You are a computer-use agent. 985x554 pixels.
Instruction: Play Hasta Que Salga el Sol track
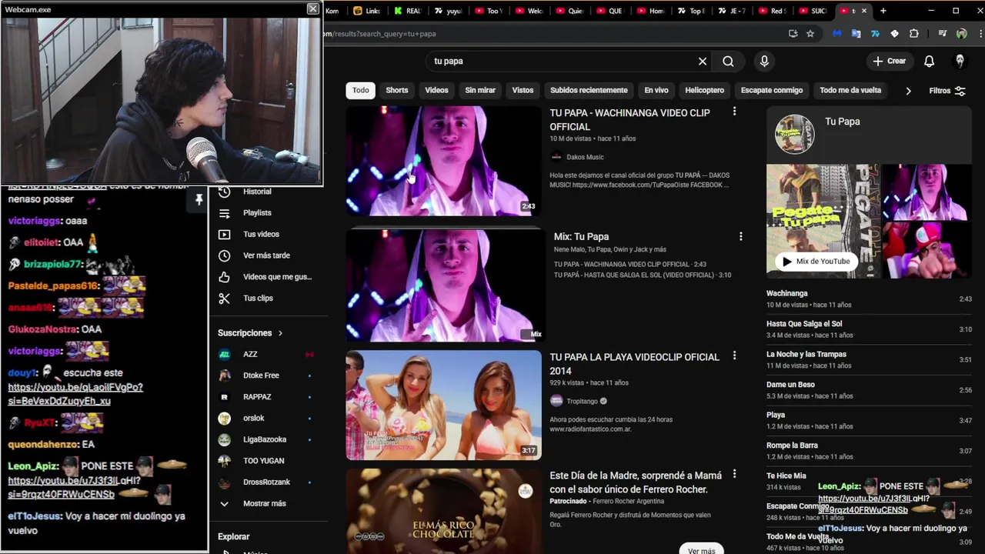click(869, 329)
